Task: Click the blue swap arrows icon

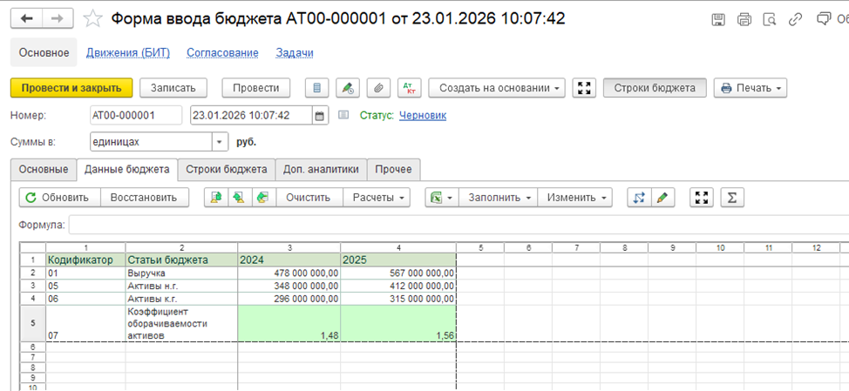Action: click(x=640, y=198)
